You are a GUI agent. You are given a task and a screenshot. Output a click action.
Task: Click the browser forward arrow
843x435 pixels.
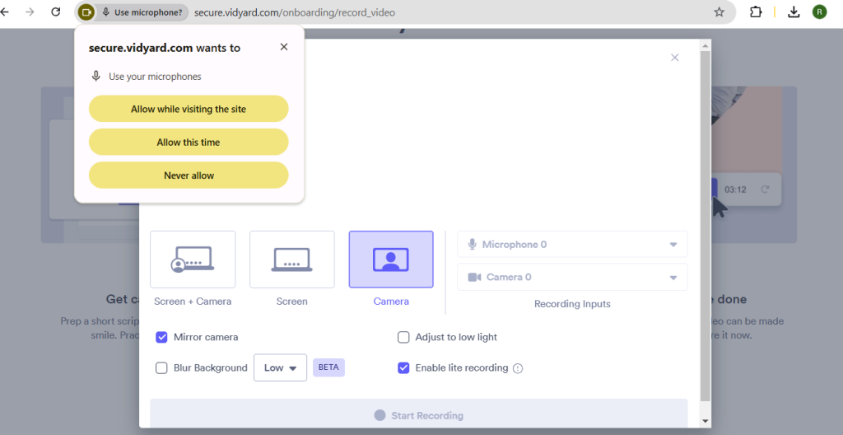pos(30,12)
